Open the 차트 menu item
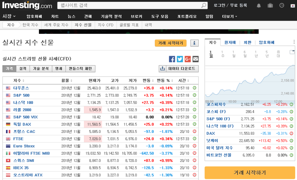Screen dimensions: 297x180 (55, 16)
